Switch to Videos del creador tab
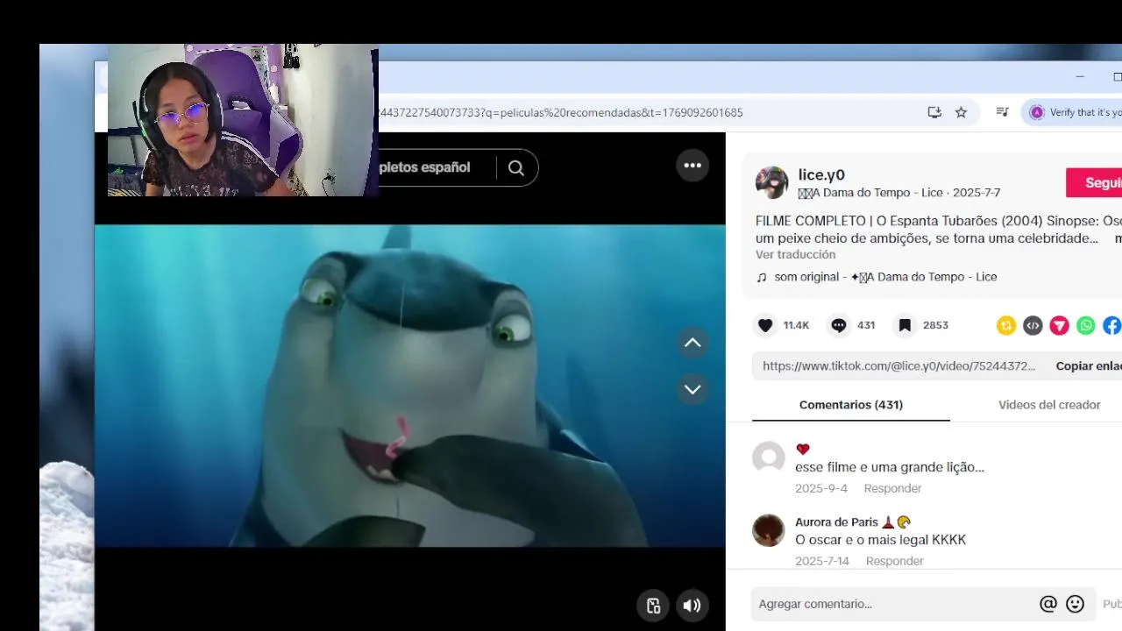Image resolution: width=1122 pixels, height=631 pixels. pyautogui.click(x=1049, y=405)
